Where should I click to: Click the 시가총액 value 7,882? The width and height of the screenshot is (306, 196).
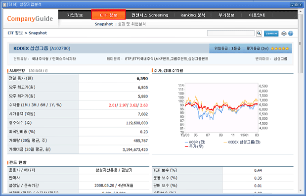coord(143,114)
